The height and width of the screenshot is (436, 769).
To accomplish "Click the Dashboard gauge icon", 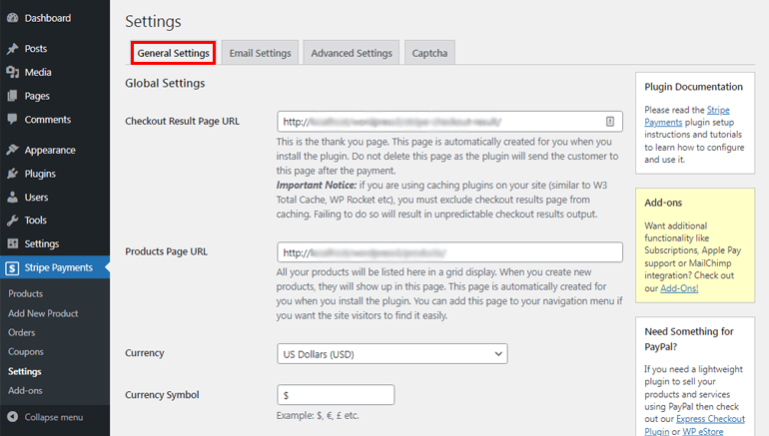I will (12, 18).
